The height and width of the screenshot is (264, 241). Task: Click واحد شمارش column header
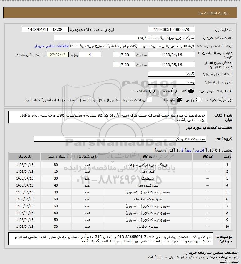click(x=87, y=157)
